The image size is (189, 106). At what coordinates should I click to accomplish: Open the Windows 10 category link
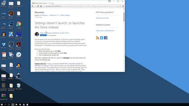pyautogui.click(x=54, y=15)
